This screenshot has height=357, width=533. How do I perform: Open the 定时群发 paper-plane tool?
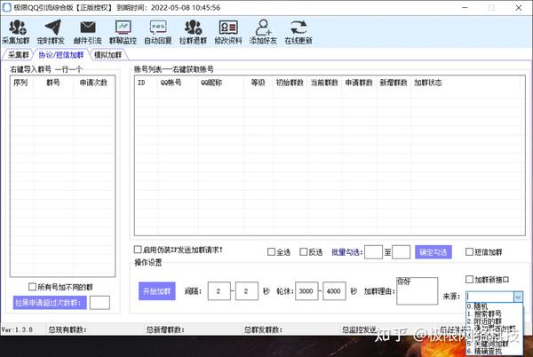51,32
